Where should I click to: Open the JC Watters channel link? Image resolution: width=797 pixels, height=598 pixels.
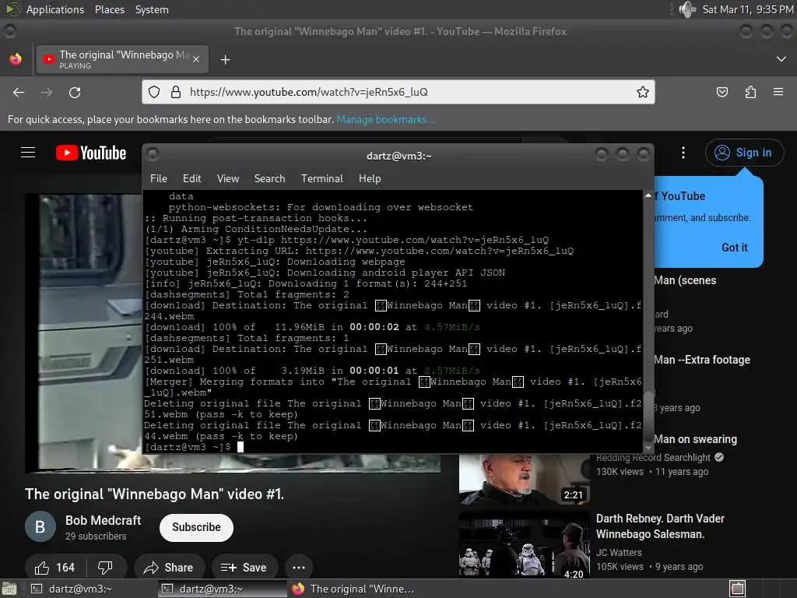(x=619, y=552)
